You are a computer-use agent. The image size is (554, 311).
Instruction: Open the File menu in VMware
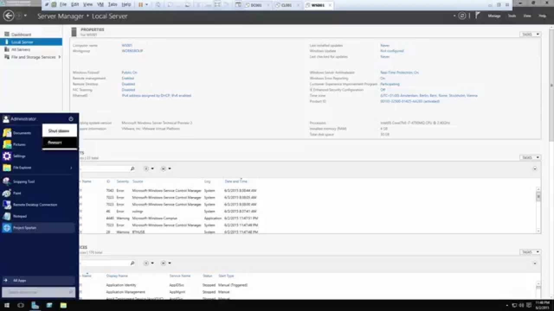[x=63, y=4]
